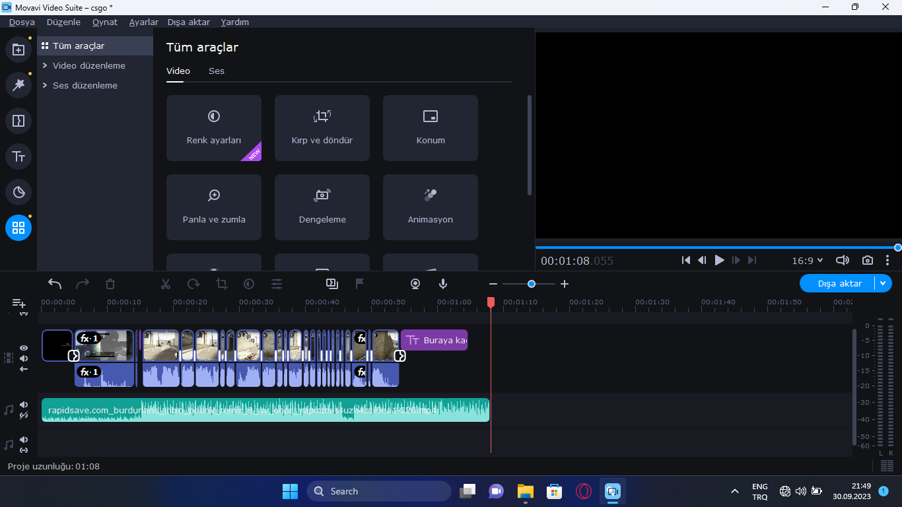Open the transitions tab in sidebar
Image resolution: width=902 pixels, height=507 pixels.
(18, 121)
